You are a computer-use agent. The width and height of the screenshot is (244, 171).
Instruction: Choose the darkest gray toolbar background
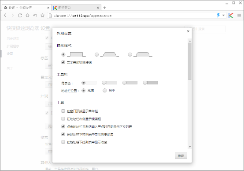[x=145, y=83]
